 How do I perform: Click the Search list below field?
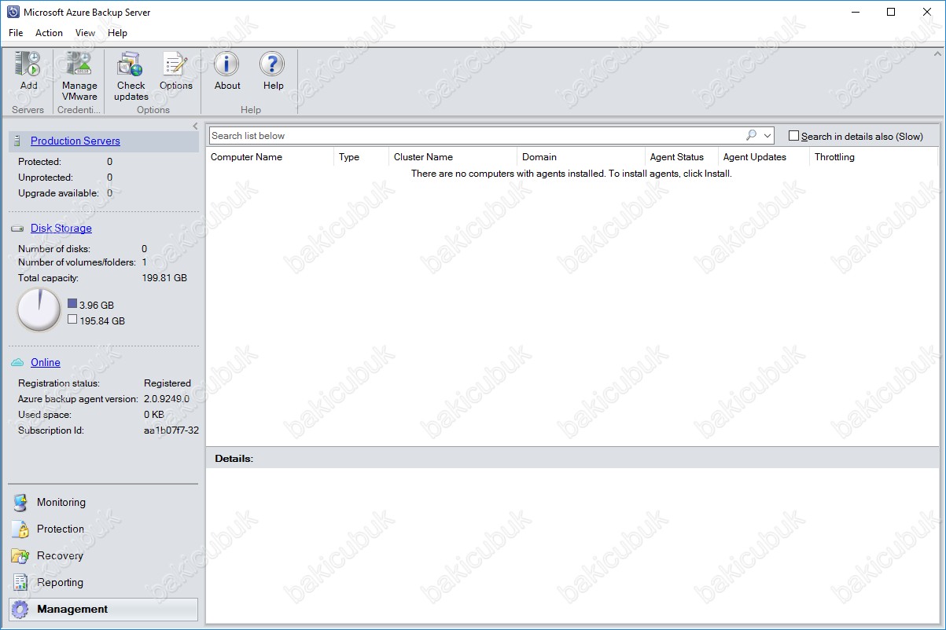477,136
